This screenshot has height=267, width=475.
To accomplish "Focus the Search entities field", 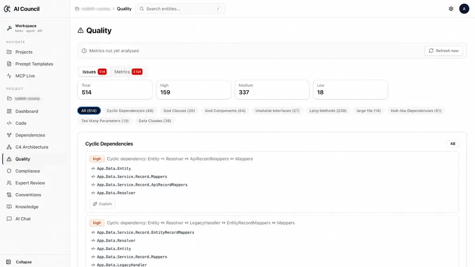I will tap(180, 9).
